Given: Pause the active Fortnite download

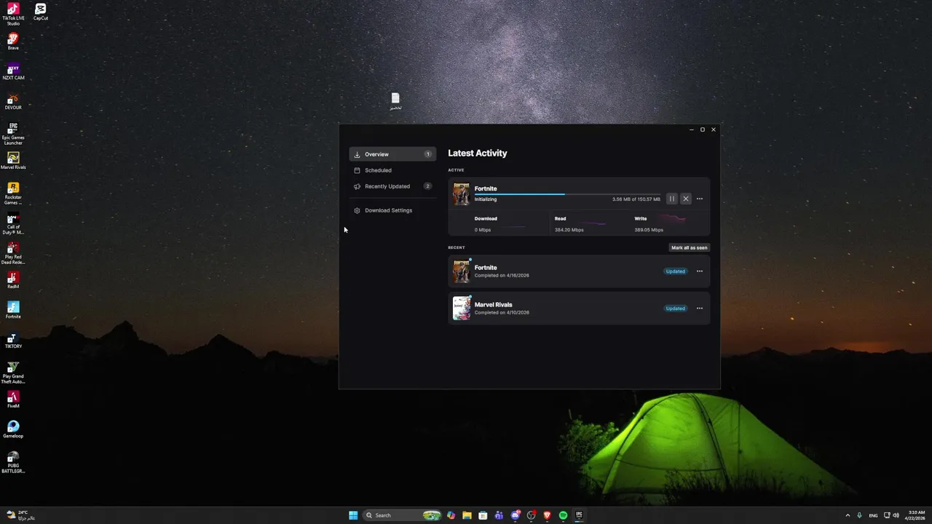Looking at the screenshot, I should pos(672,199).
